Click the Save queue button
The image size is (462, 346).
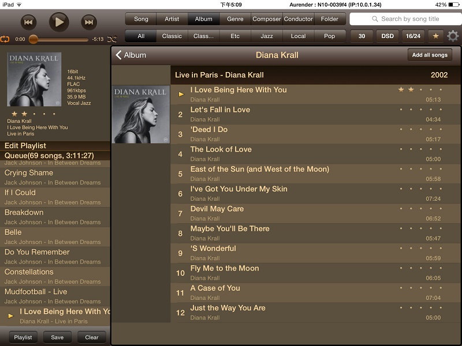tap(57, 337)
